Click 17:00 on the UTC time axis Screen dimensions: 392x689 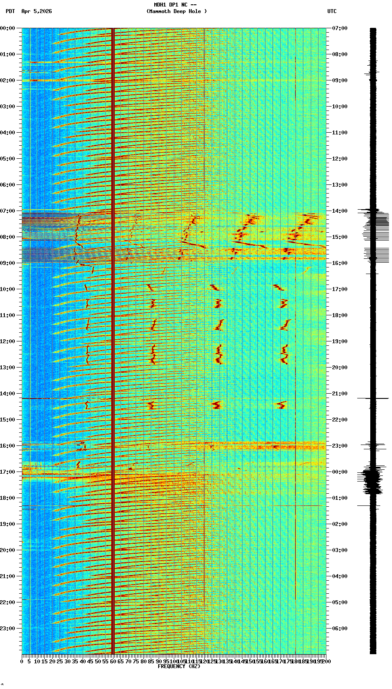(x=340, y=289)
